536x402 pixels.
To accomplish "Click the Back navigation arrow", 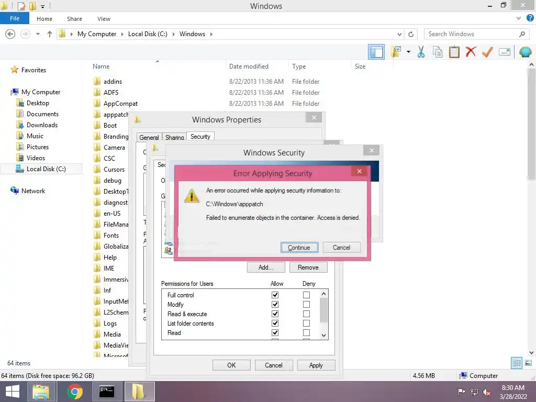I will 10,34.
